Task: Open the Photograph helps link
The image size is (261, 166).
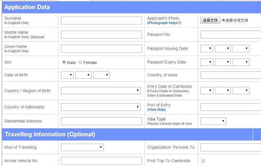Action: tap(164, 23)
